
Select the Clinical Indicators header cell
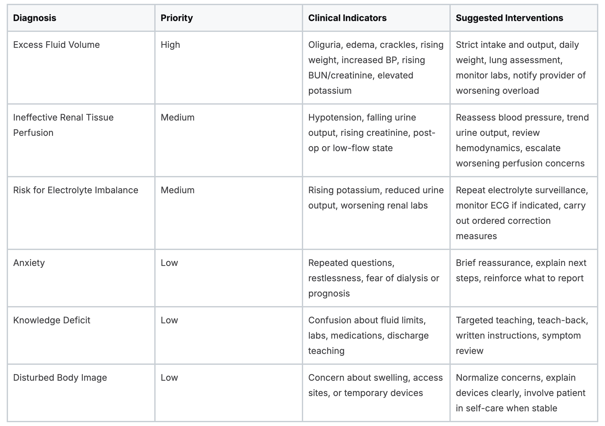pyautogui.click(x=376, y=18)
